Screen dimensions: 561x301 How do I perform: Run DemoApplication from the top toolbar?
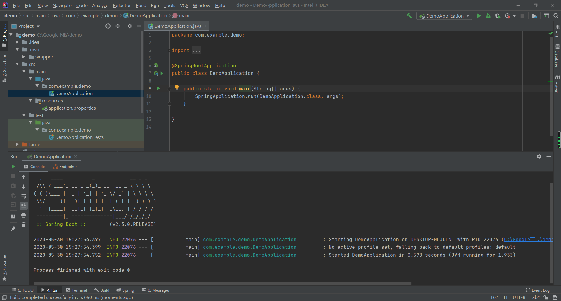[479, 16]
